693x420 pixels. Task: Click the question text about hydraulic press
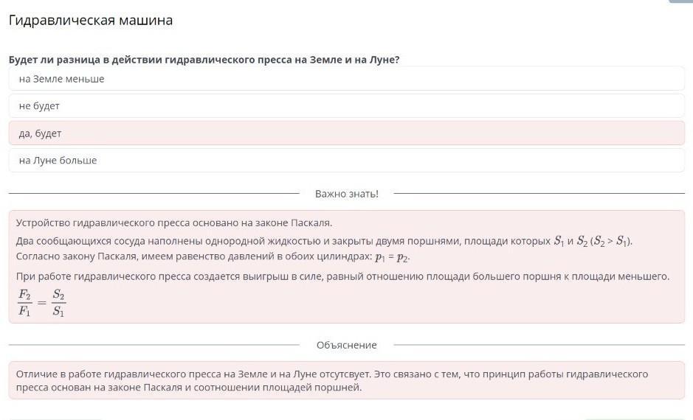coord(204,60)
